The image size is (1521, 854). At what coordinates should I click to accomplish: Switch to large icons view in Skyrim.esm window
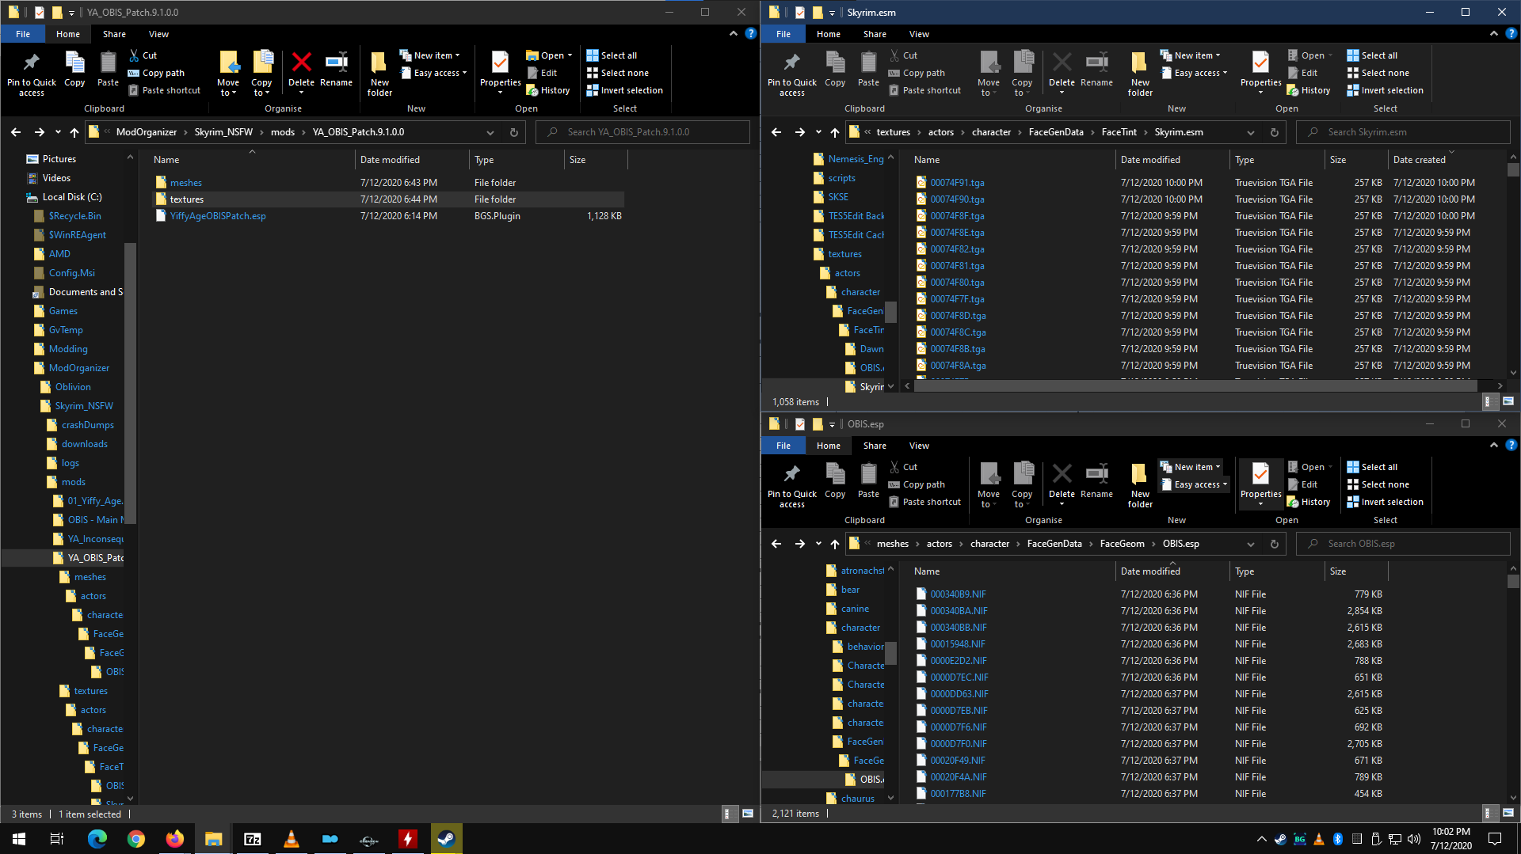[x=1508, y=402]
